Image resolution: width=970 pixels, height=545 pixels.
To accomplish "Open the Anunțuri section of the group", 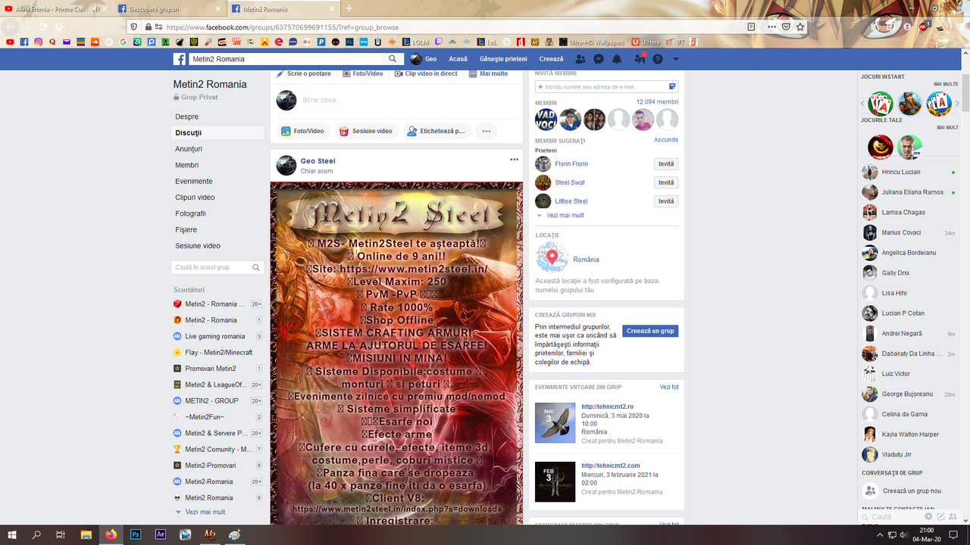I will tap(189, 149).
